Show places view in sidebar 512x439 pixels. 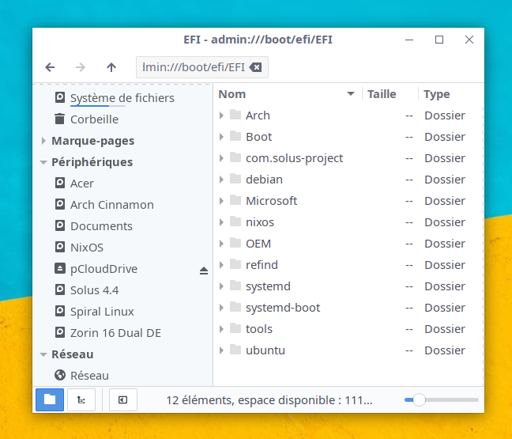pyautogui.click(x=50, y=400)
